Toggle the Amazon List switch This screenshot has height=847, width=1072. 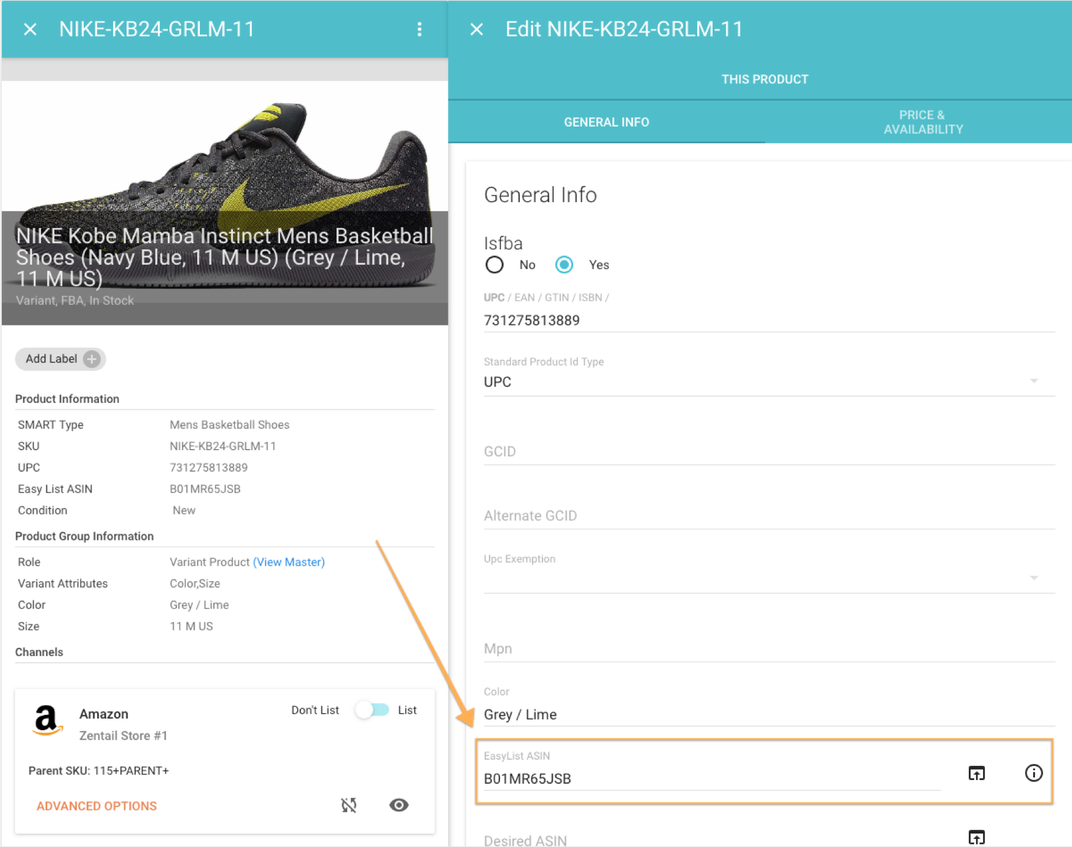[372, 710]
